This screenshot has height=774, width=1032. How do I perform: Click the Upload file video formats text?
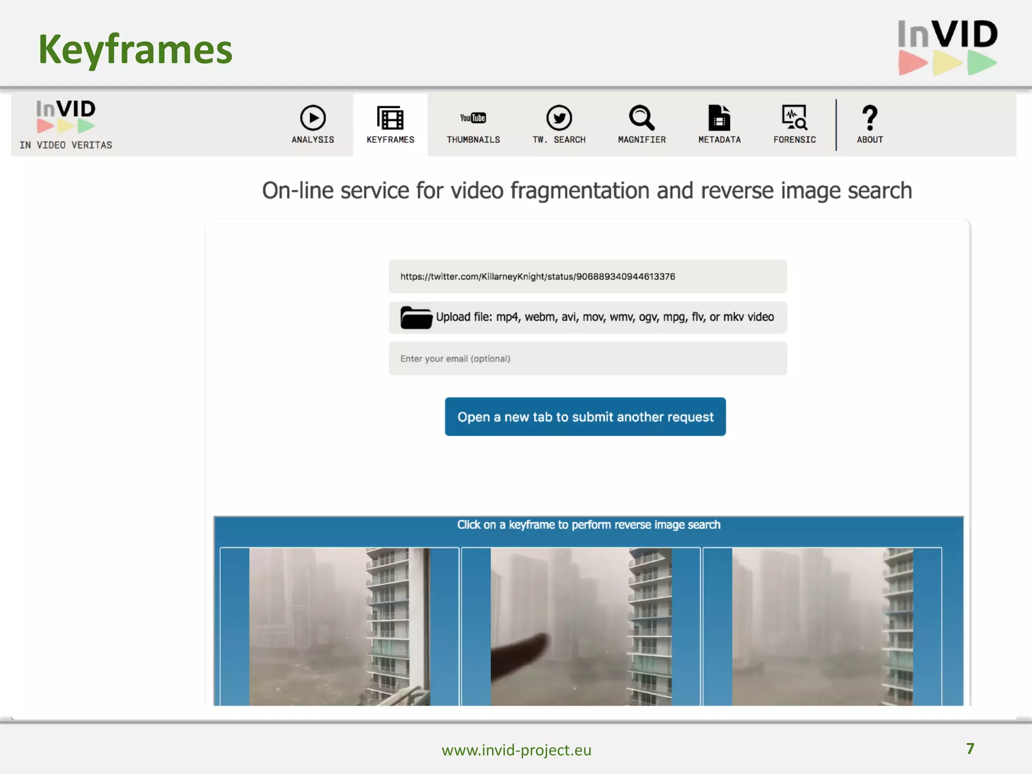[x=605, y=317]
